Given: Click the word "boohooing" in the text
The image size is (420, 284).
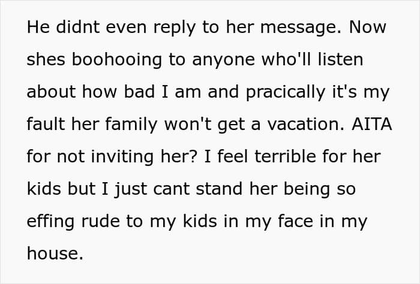Looking at the screenshot, I should click(x=117, y=60).
